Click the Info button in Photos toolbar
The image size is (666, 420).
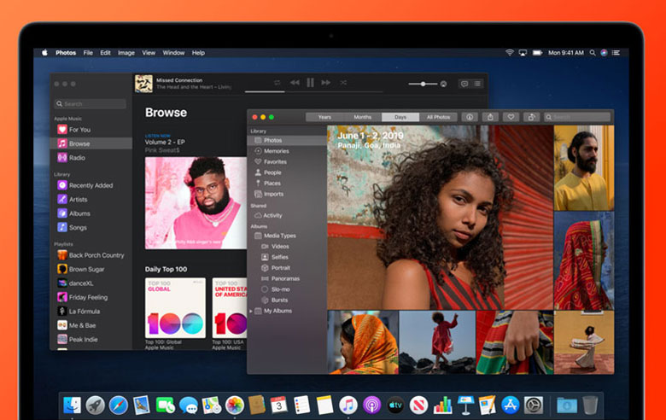click(x=469, y=117)
